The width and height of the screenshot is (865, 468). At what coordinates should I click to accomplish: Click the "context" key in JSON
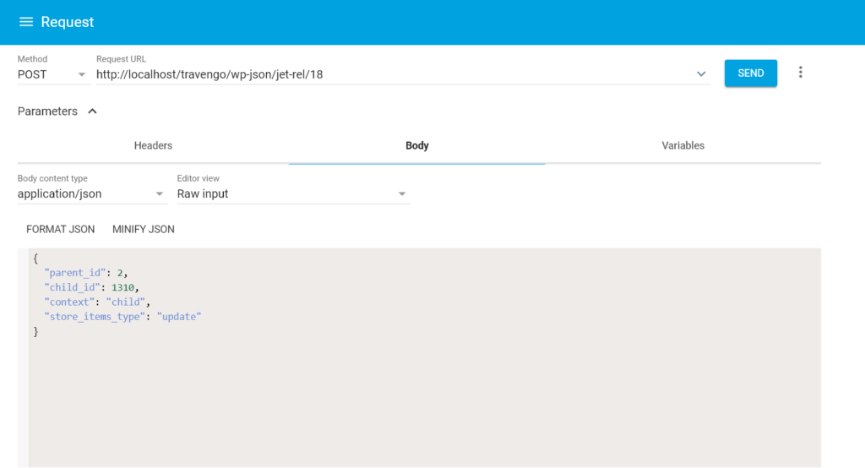(x=69, y=302)
